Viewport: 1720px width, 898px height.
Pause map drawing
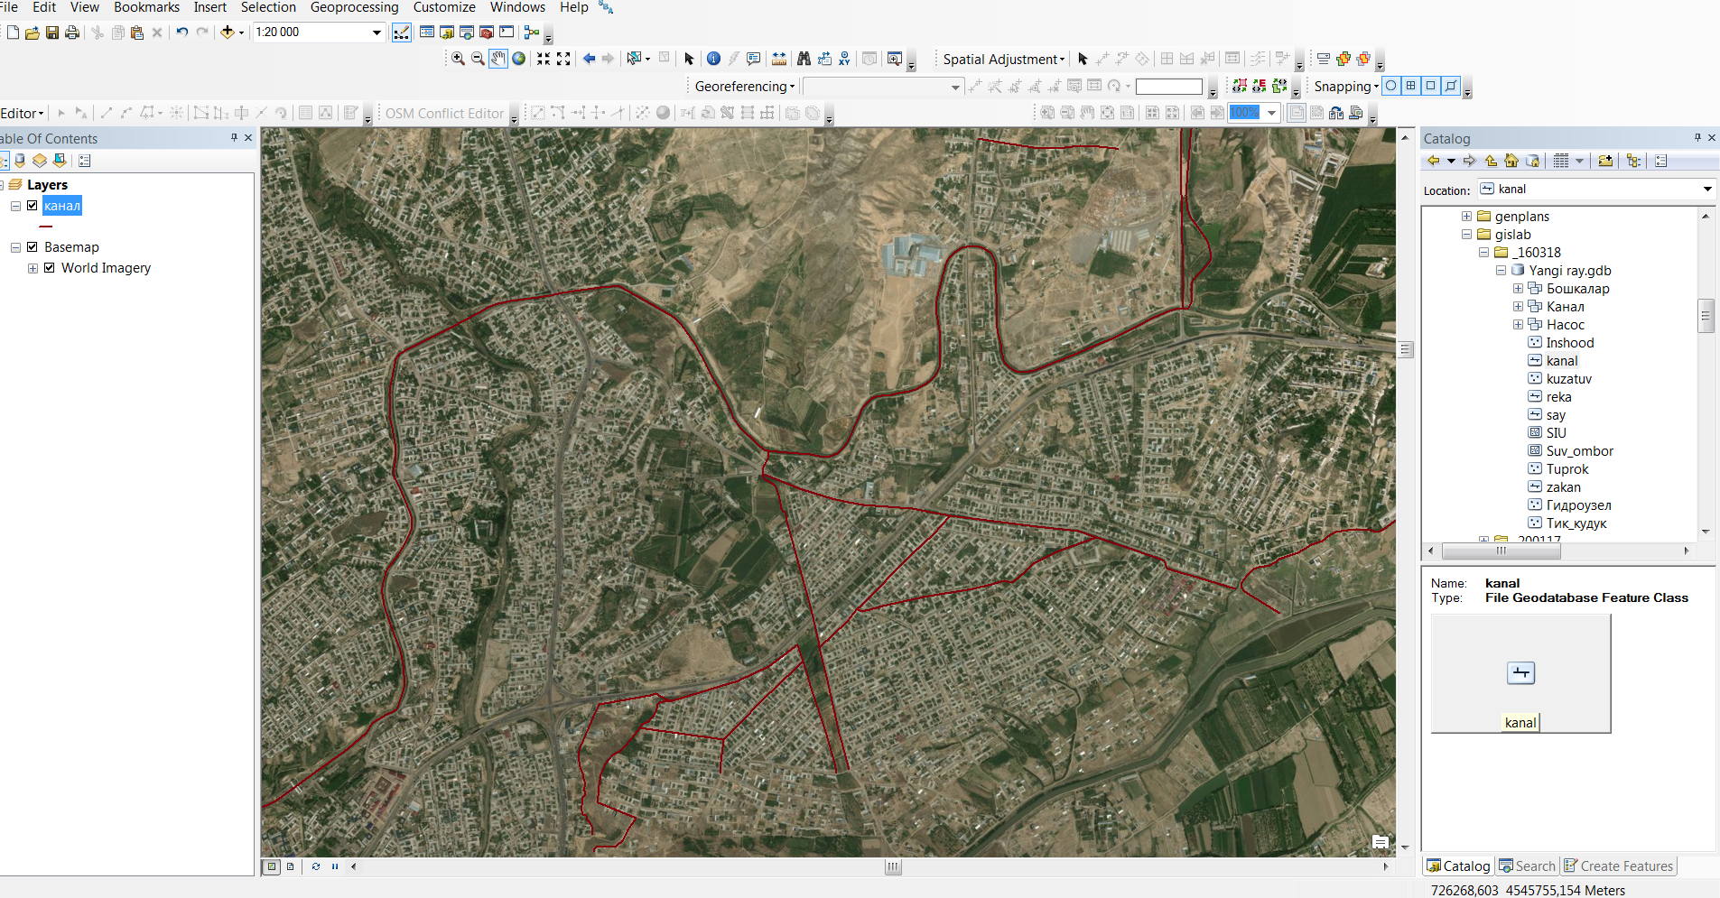(x=335, y=866)
